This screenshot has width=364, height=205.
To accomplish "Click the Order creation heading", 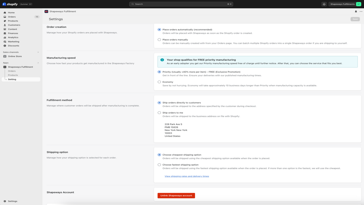I will 57,27.
